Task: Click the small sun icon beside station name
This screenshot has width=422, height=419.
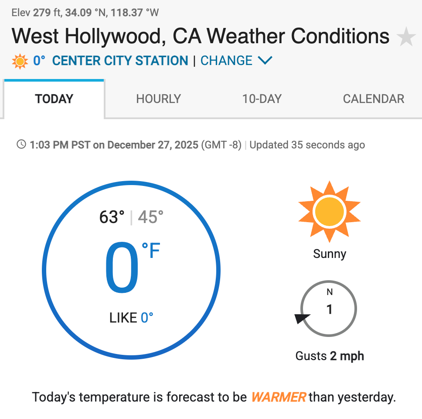Action: pos(20,61)
